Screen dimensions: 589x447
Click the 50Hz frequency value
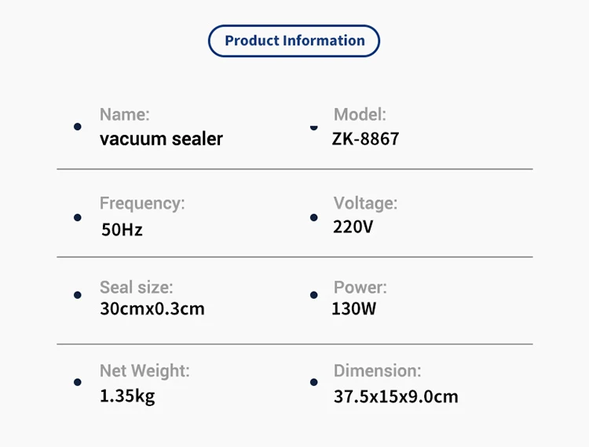pos(122,230)
